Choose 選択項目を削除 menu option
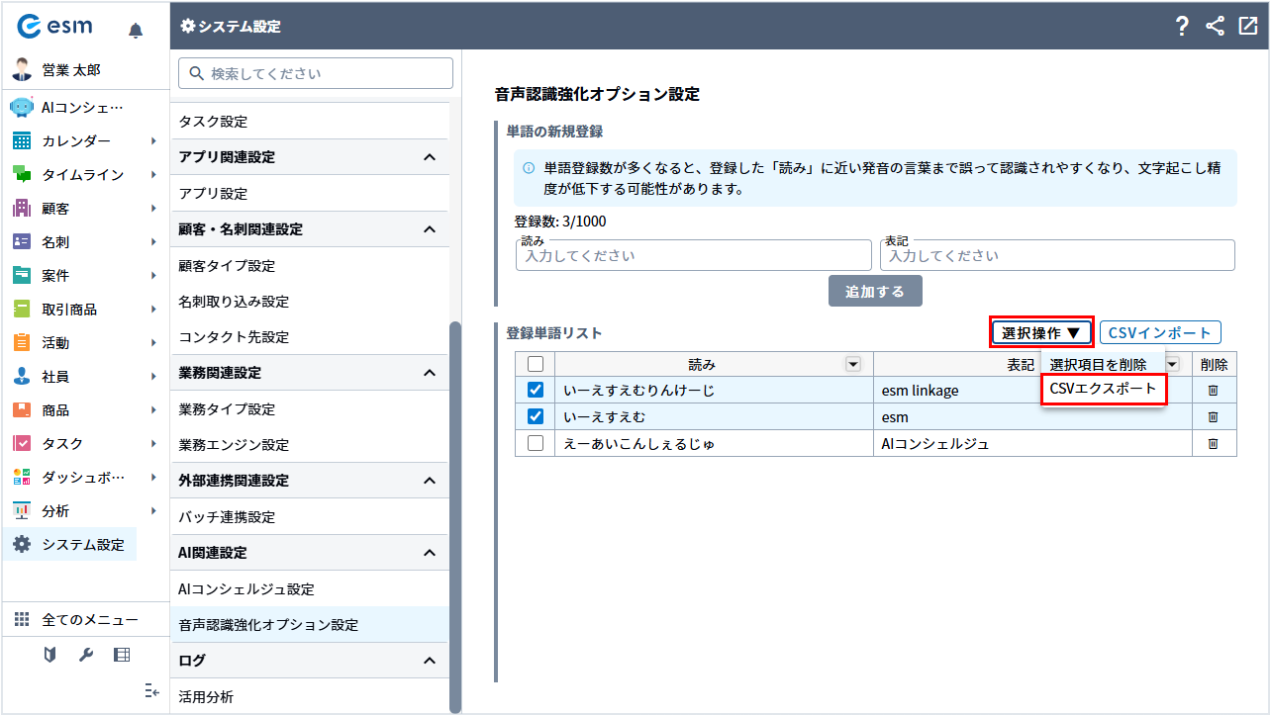Viewport: 1271px width, 716px height. 1098,365
